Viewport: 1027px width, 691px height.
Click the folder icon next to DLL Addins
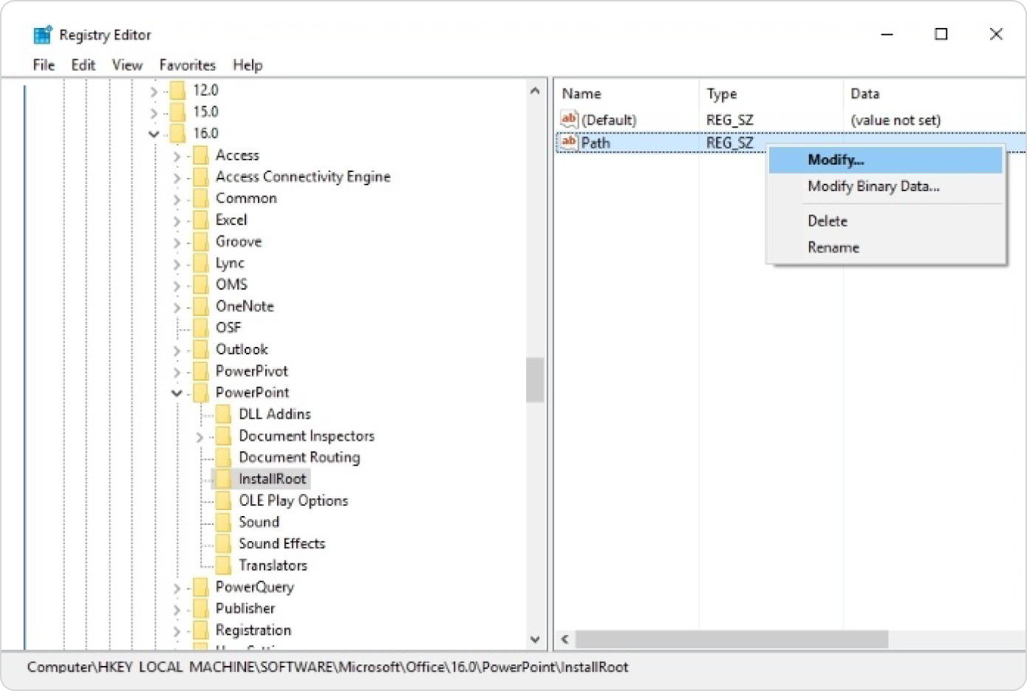pos(223,414)
